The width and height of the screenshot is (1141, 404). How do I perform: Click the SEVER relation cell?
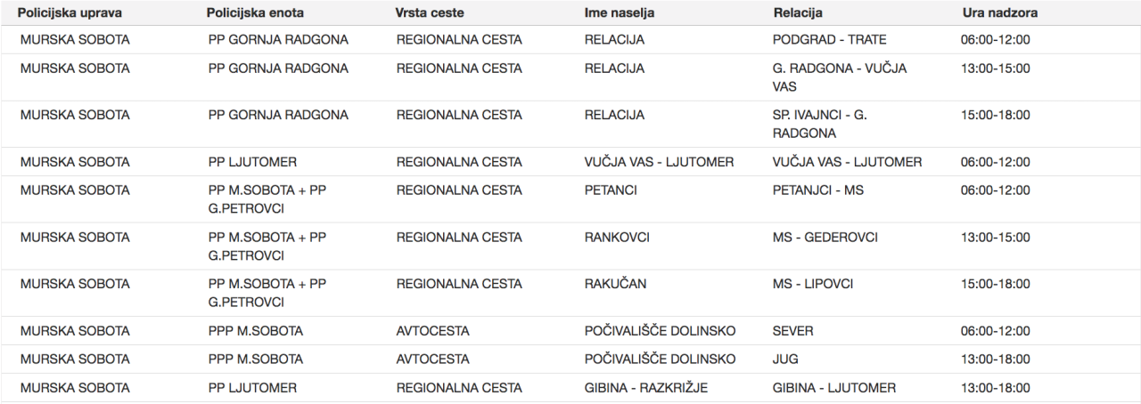(792, 331)
